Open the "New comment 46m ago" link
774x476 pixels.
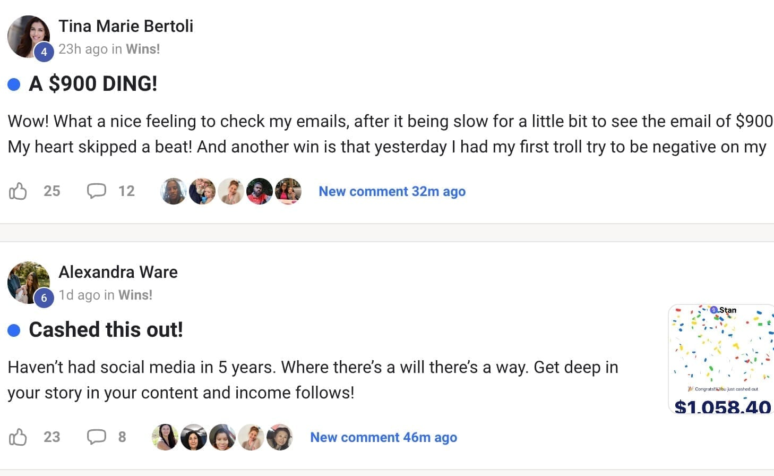click(383, 437)
